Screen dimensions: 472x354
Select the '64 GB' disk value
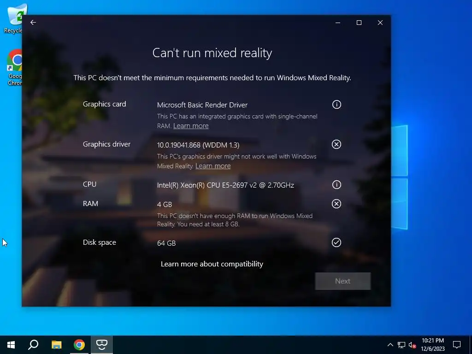click(166, 243)
